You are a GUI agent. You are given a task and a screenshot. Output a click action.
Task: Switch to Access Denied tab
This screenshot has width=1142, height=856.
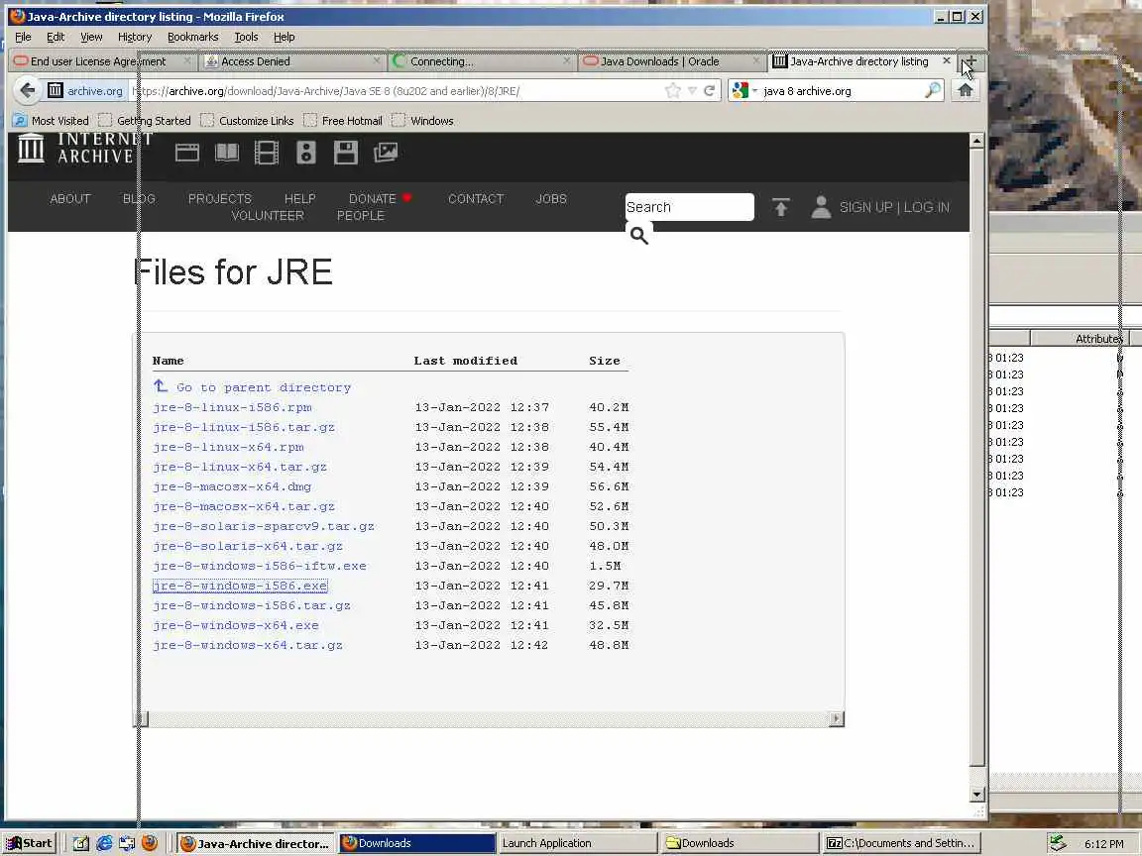[x=292, y=61]
